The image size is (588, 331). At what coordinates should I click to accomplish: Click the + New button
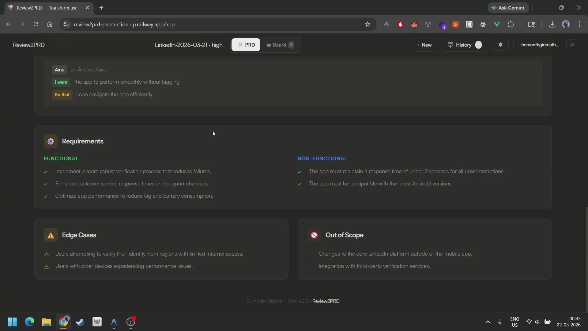pos(424,45)
